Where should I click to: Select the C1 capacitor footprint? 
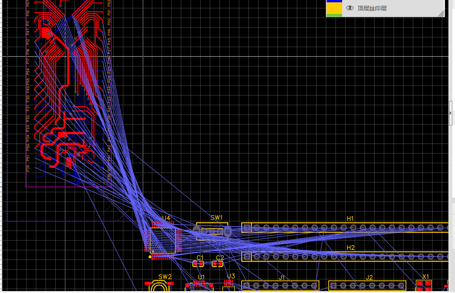[x=198, y=264]
